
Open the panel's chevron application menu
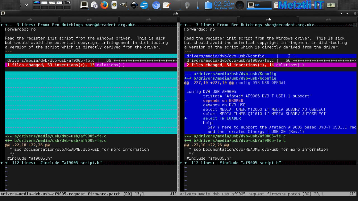tap(27, 5)
